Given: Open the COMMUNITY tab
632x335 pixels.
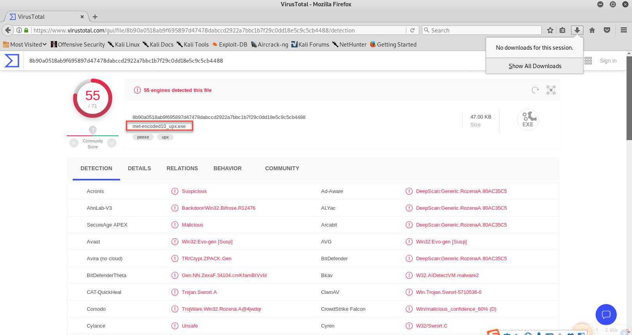Looking at the screenshot, I should pos(282,168).
